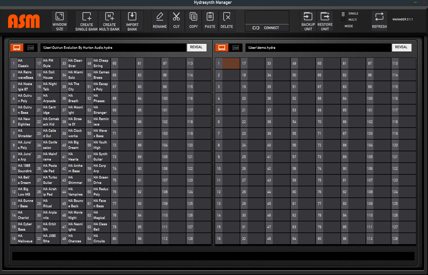Select patch HA JX80 5ths
Image resolution: width=428 pixels, height=275 pixels.
[x=48, y=238]
